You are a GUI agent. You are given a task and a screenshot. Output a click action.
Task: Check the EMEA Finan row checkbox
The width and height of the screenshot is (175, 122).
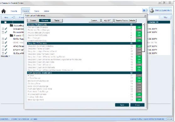[3, 50]
